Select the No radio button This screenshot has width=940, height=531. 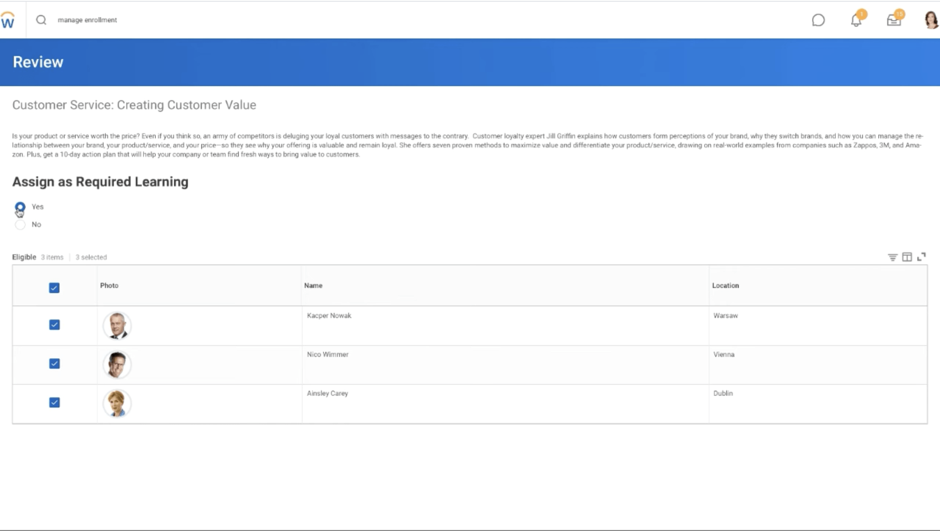pyautogui.click(x=20, y=224)
